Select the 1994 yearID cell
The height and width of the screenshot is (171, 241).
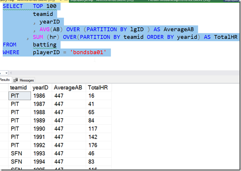pos(41,162)
